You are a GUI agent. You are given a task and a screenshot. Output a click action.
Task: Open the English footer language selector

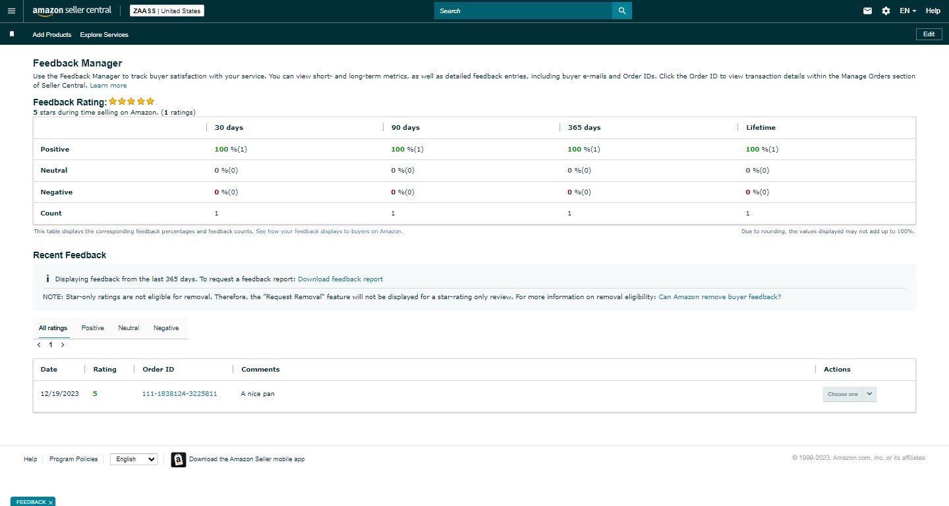(134, 459)
